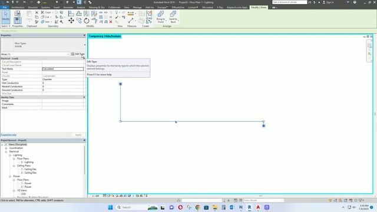Open the 2 - Power floor plan view
Screen dimensions: 377x212
pos(26,187)
